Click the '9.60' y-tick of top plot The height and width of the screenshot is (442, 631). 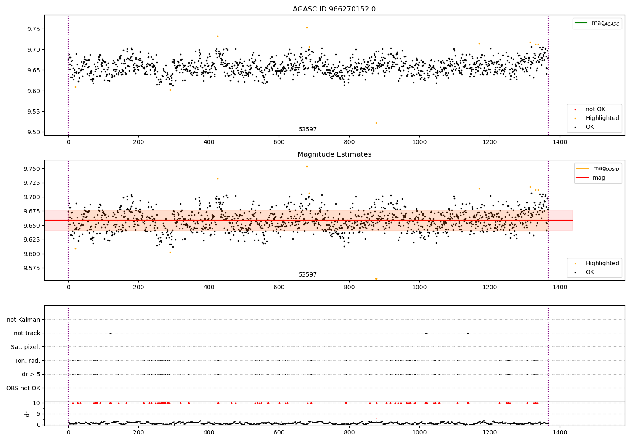[x=34, y=91]
